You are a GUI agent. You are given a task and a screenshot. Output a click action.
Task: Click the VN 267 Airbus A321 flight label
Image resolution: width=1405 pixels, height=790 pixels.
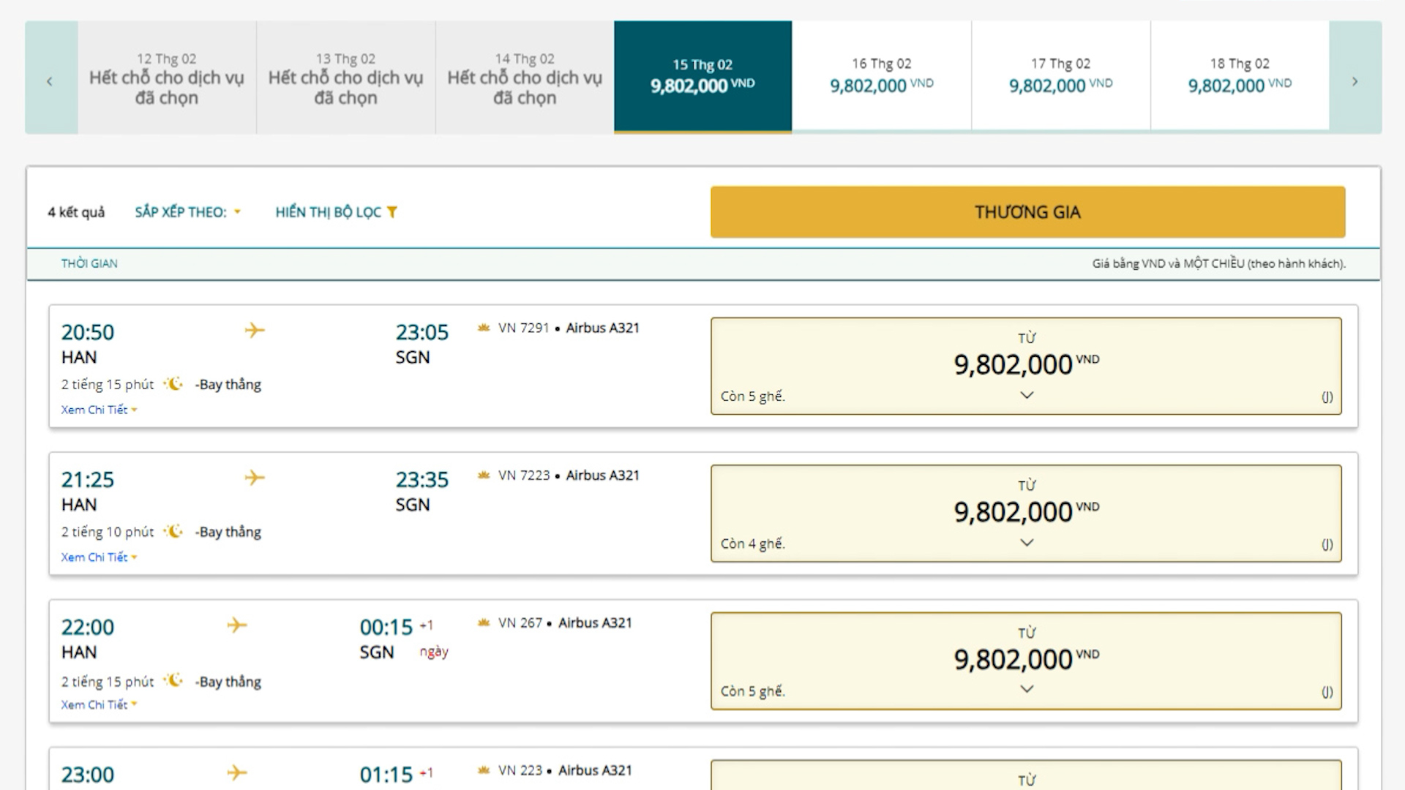pos(565,623)
